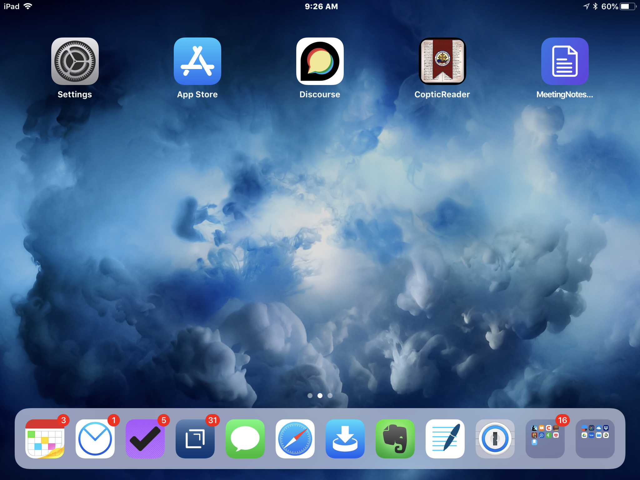Open CopticReader app
This screenshot has width=640, height=480.
click(442, 61)
